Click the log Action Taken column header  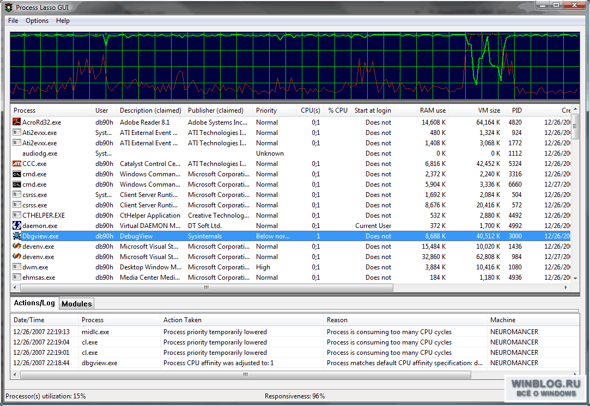[241, 320]
